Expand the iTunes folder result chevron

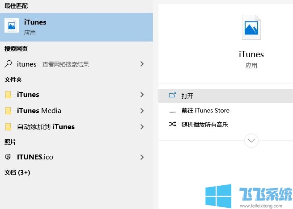pos(142,95)
